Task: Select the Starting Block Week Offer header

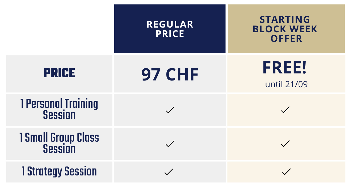Action: 285,29
